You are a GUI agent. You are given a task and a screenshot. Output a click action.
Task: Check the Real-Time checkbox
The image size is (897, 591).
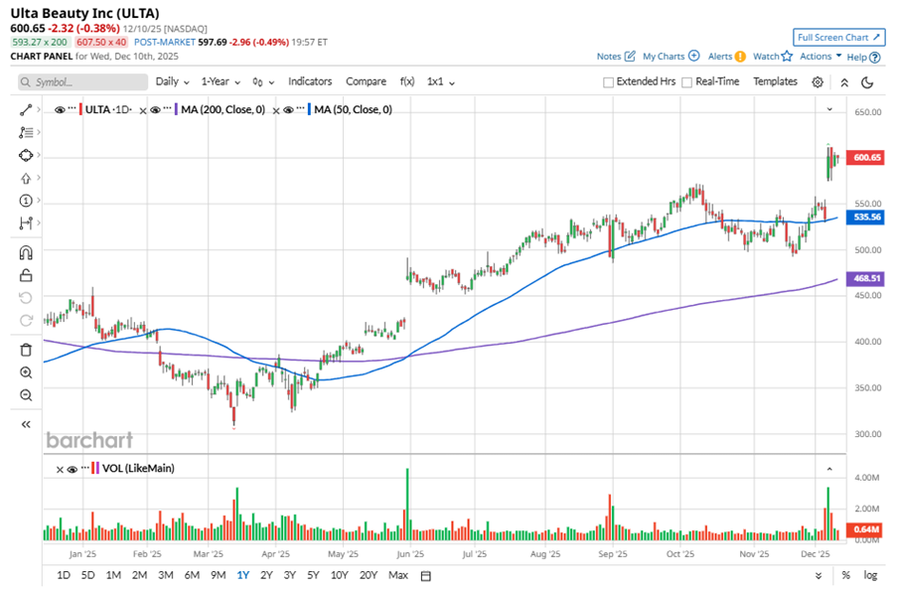[687, 82]
